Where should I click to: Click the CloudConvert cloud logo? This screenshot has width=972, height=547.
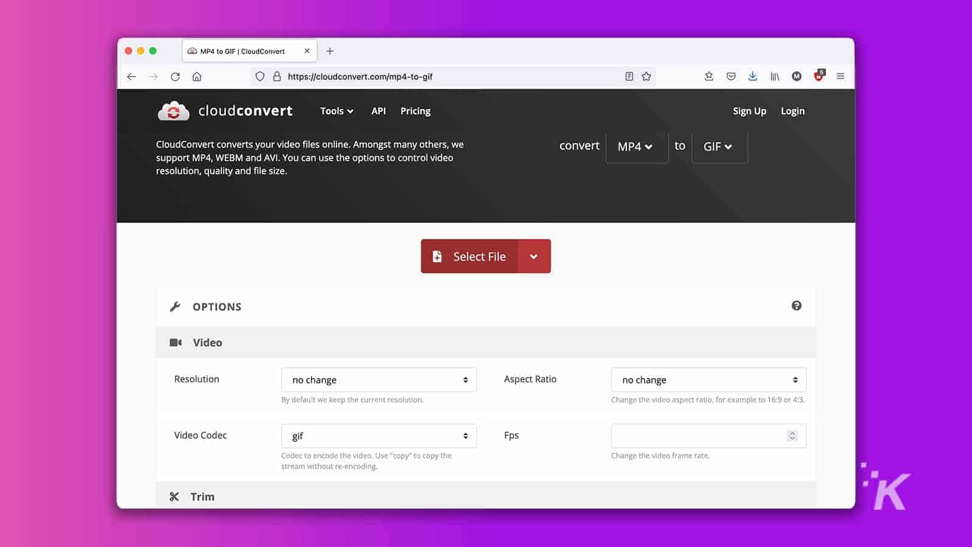tap(174, 111)
